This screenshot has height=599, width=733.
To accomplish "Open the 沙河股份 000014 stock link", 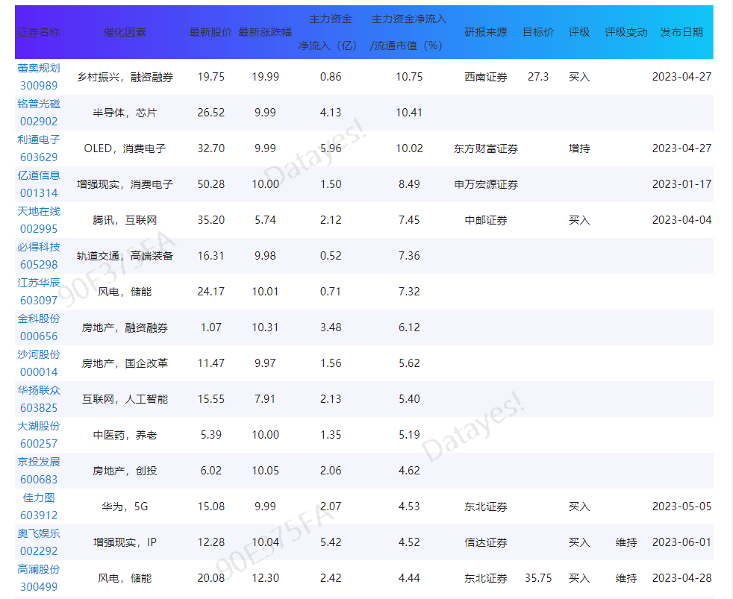I will (x=39, y=363).
